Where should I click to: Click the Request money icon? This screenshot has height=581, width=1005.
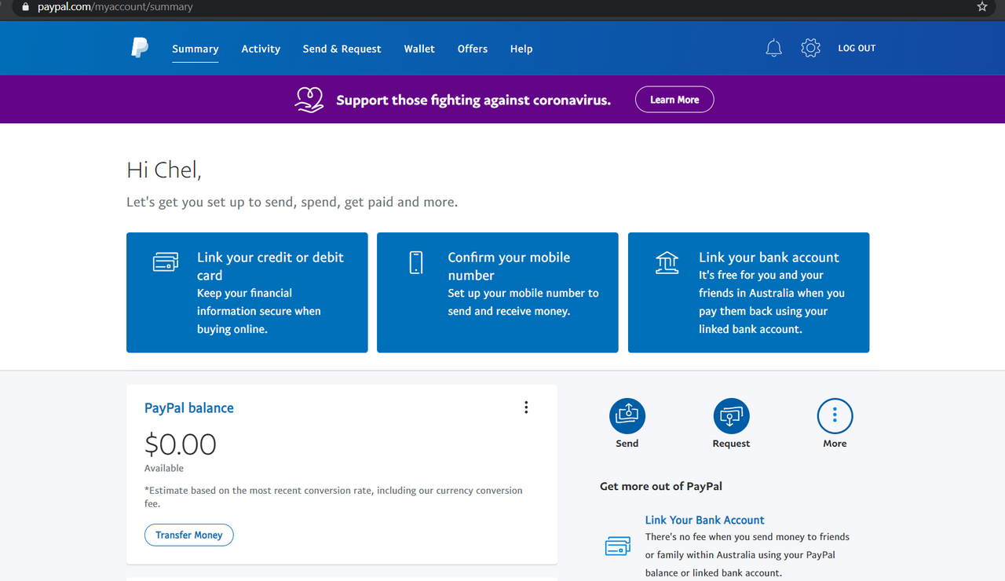731,416
